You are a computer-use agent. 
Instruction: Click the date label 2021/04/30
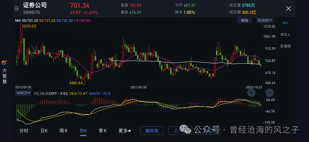click(138, 87)
